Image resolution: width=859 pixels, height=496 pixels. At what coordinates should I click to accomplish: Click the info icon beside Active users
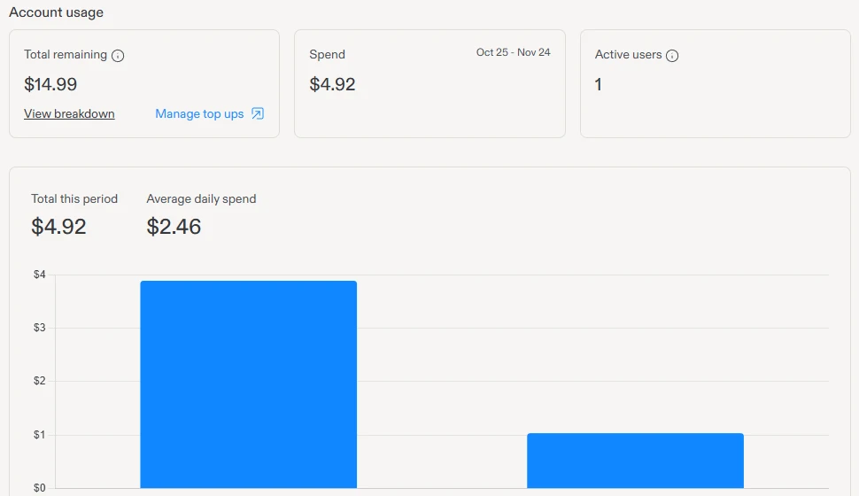[x=672, y=55]
